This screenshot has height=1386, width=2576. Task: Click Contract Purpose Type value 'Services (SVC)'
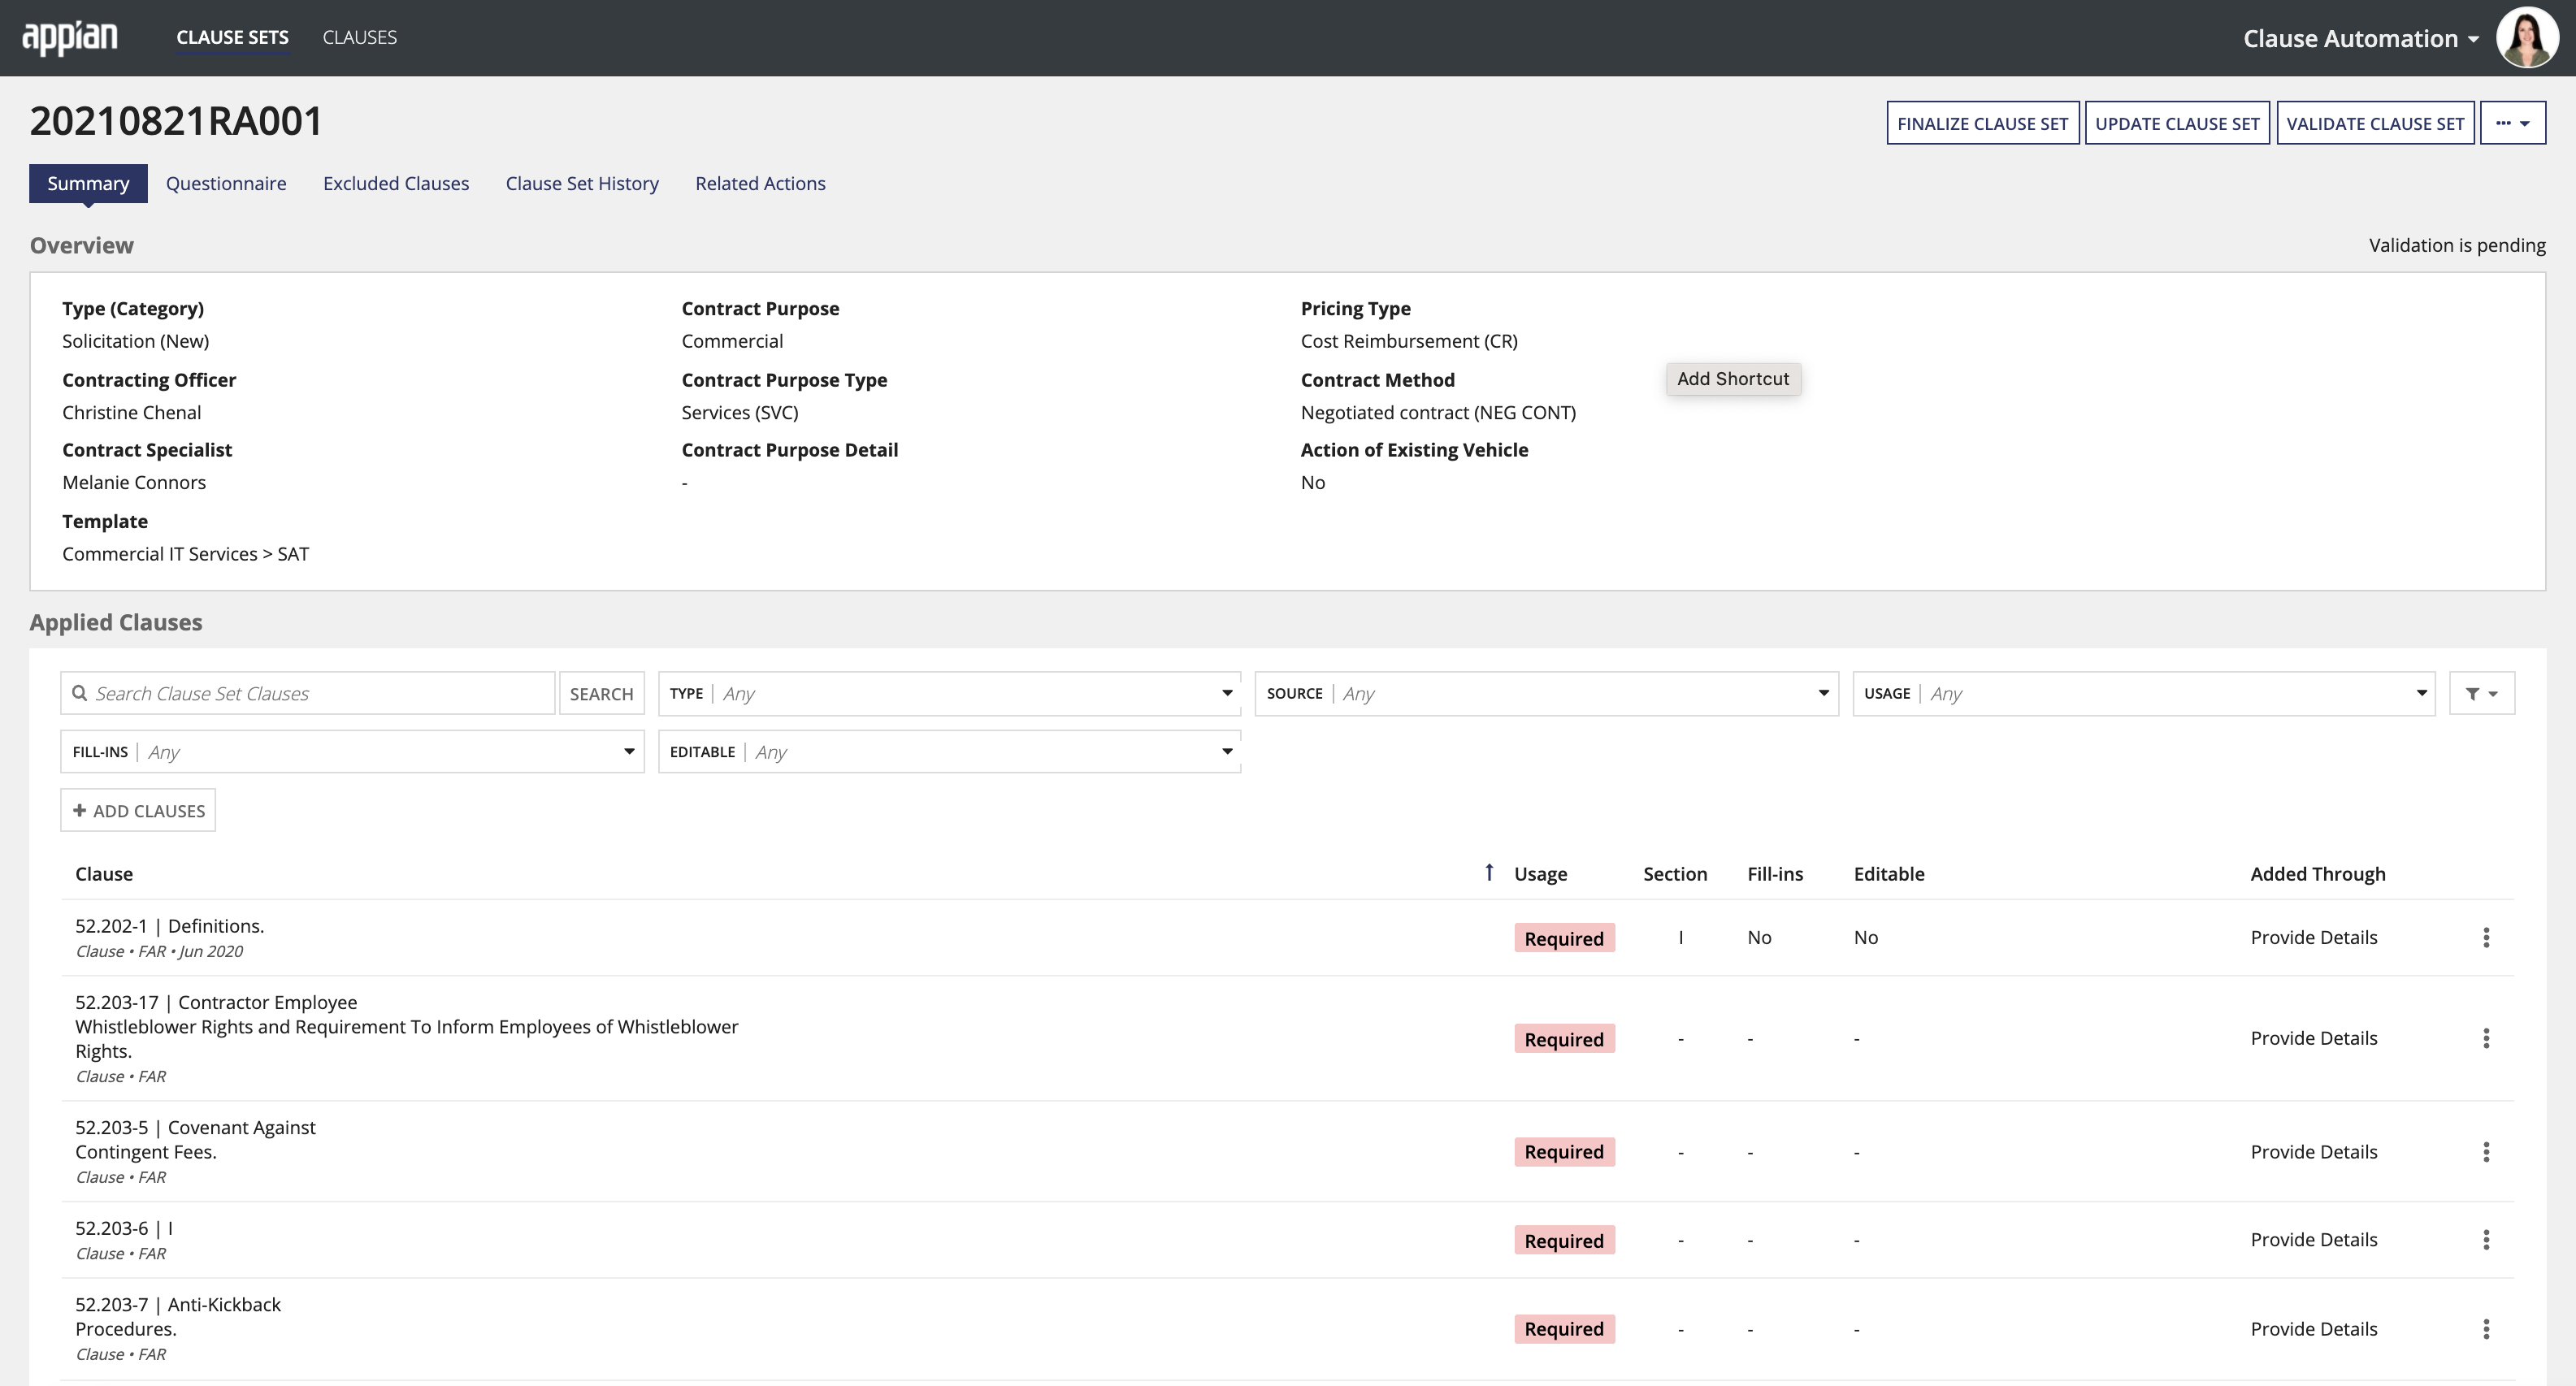point(739,412)
